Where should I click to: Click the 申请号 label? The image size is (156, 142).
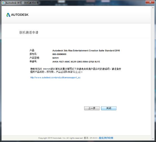(33, 61)
